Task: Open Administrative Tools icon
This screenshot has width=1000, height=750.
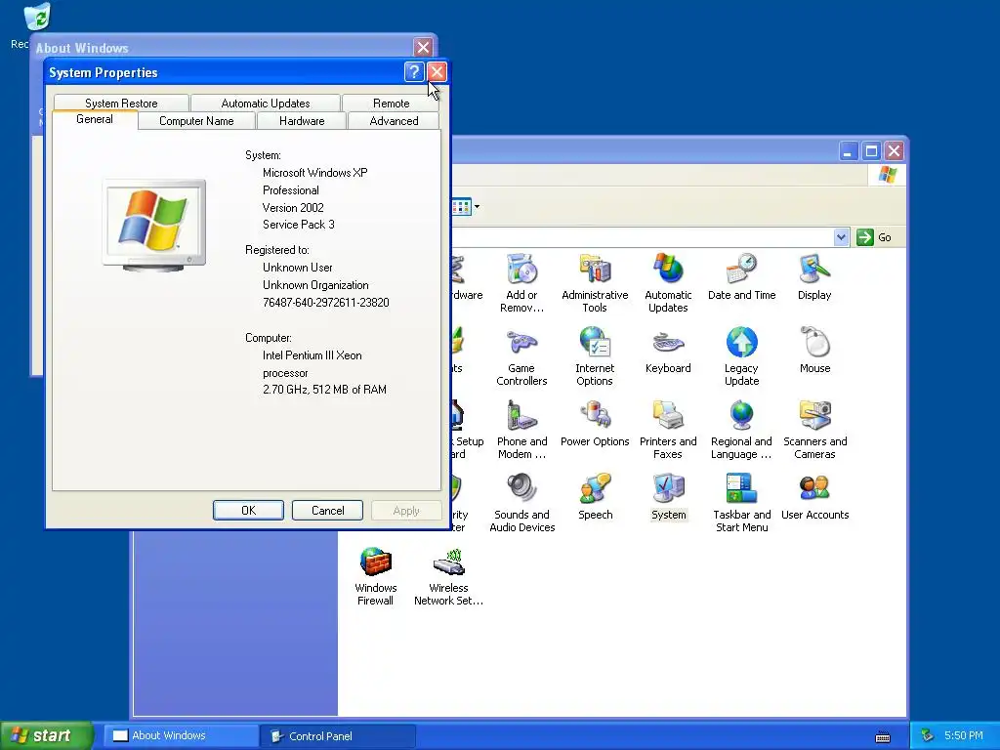Action: click(595, 282)
